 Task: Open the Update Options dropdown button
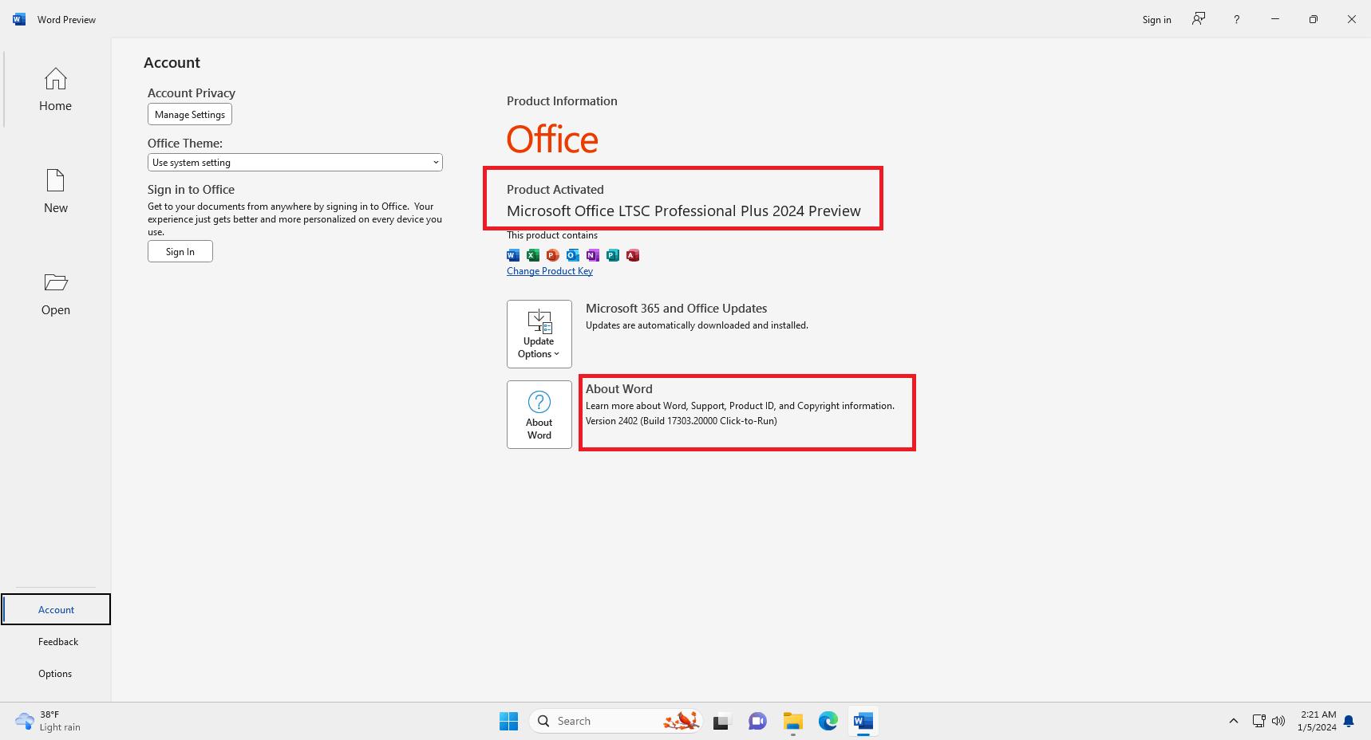[x=539, y=334]
